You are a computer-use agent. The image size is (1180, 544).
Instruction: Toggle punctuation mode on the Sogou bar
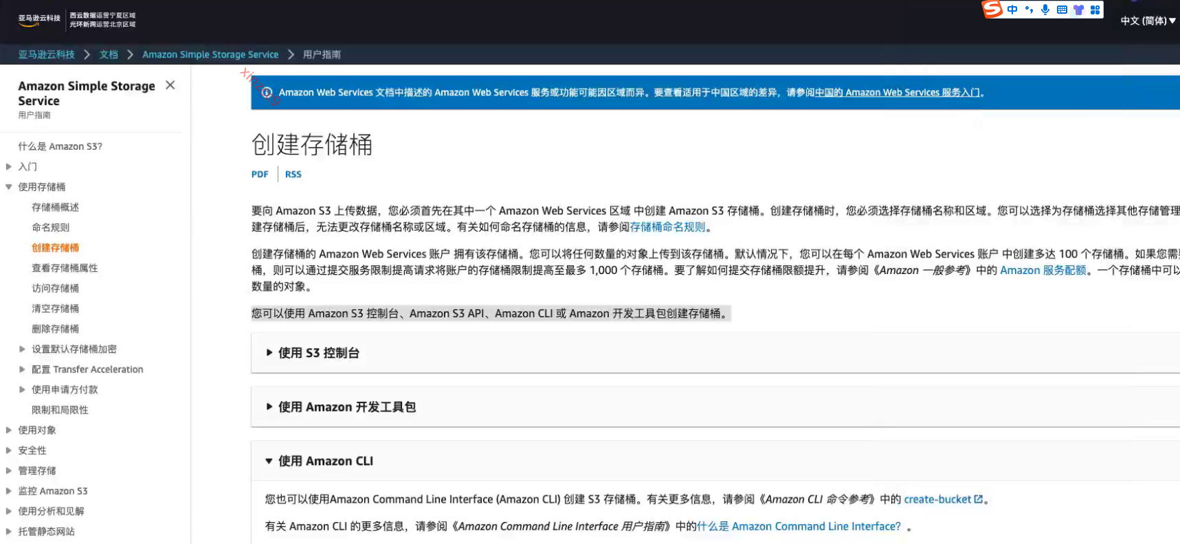coord(1029,10)
